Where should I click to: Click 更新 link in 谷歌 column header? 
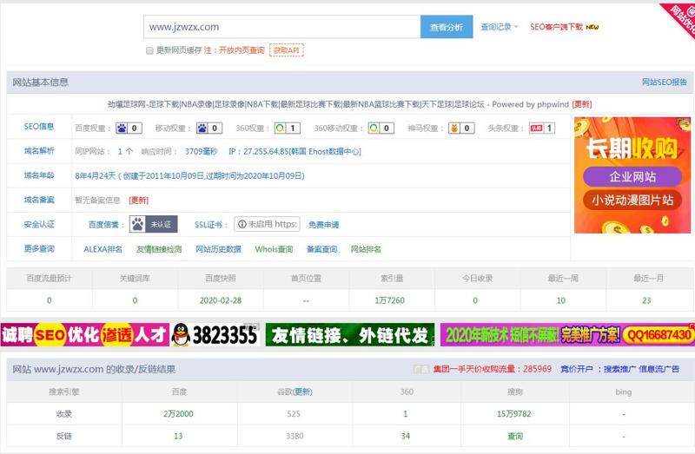[x=302, y=392]
